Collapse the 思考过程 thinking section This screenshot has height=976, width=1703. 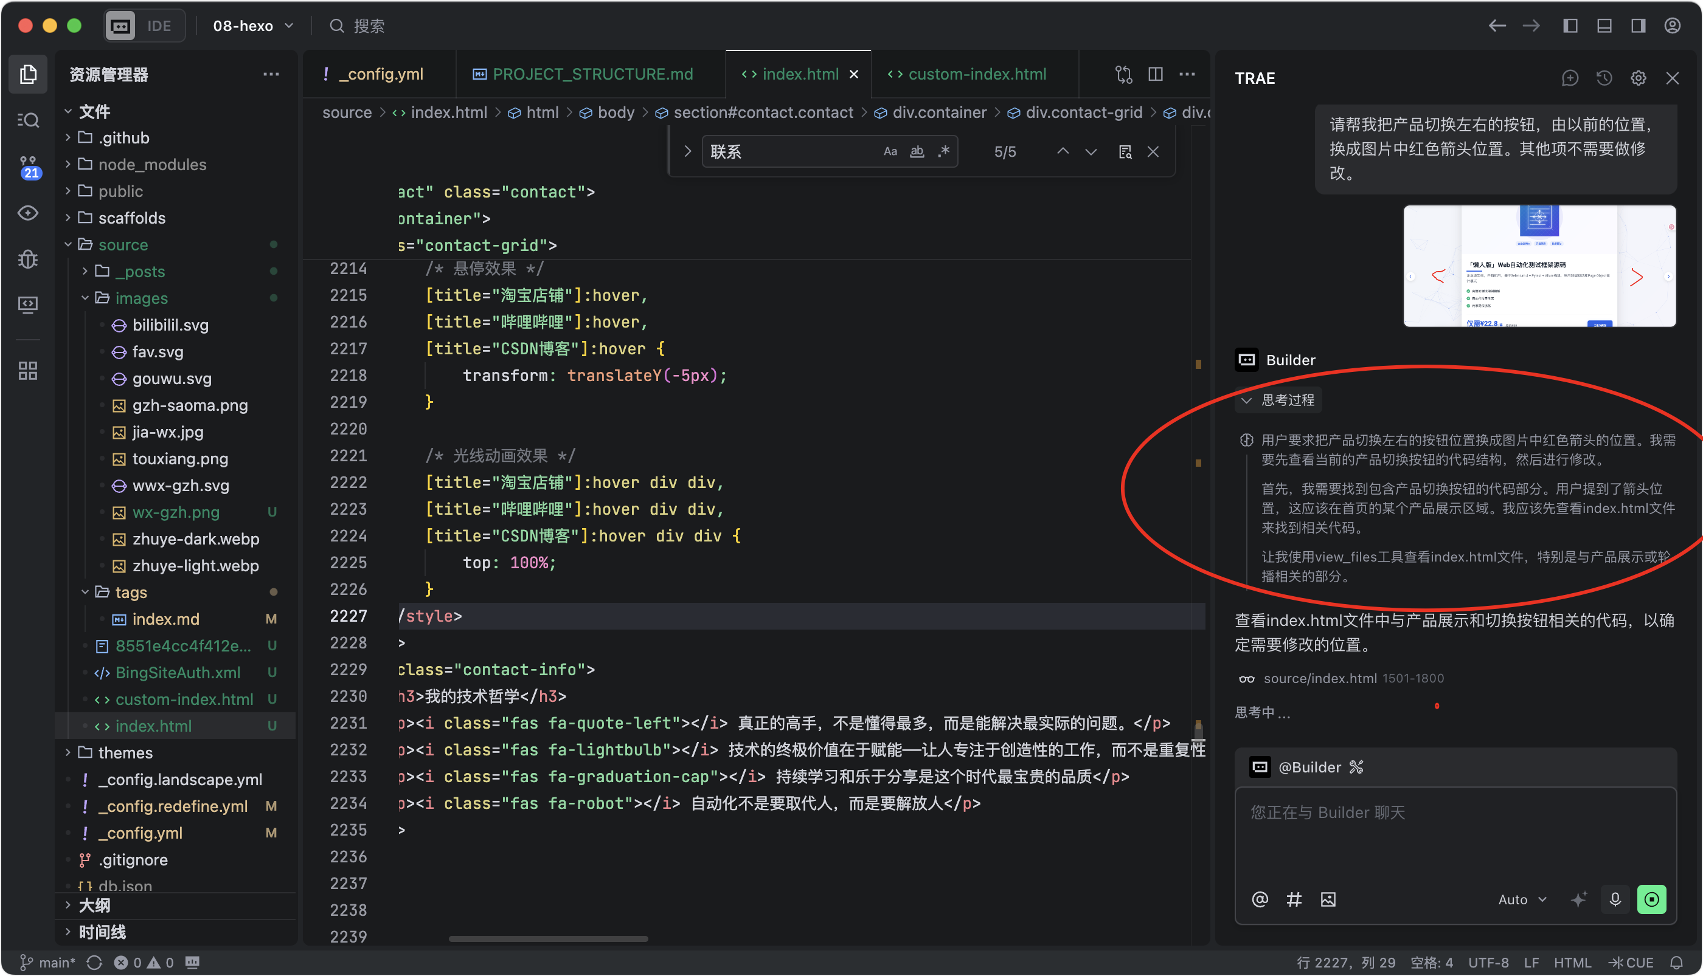click(1278, 400)
